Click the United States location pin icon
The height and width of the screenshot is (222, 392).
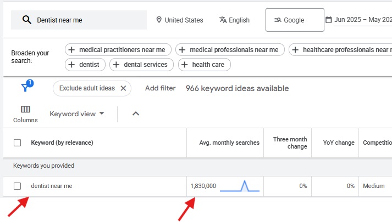coord(159,20)
